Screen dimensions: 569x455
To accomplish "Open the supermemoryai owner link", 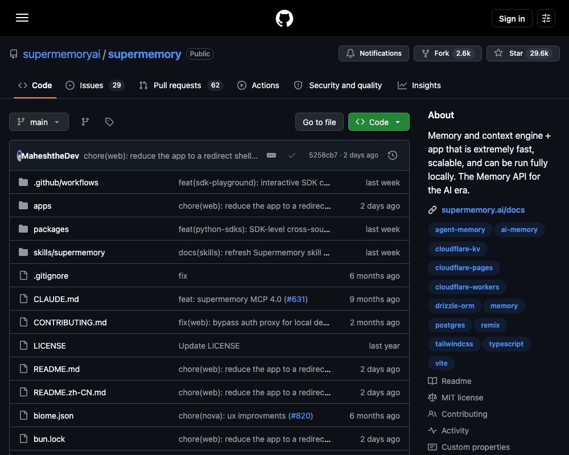I will tap(61, 54).
